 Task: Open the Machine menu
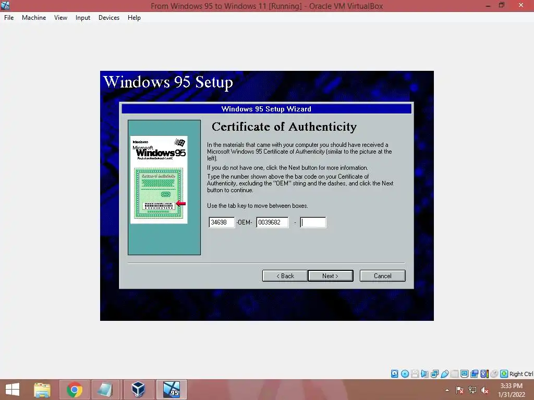34,18
